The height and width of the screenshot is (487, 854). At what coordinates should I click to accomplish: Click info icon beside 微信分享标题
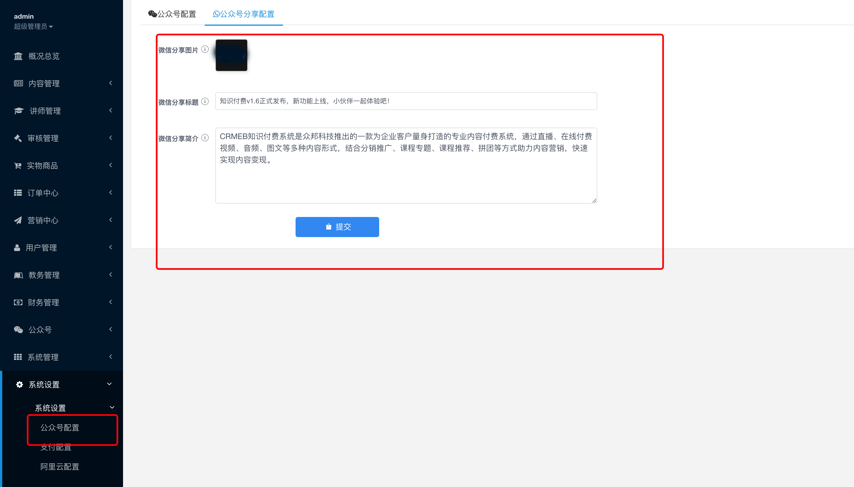pos(205,101)
